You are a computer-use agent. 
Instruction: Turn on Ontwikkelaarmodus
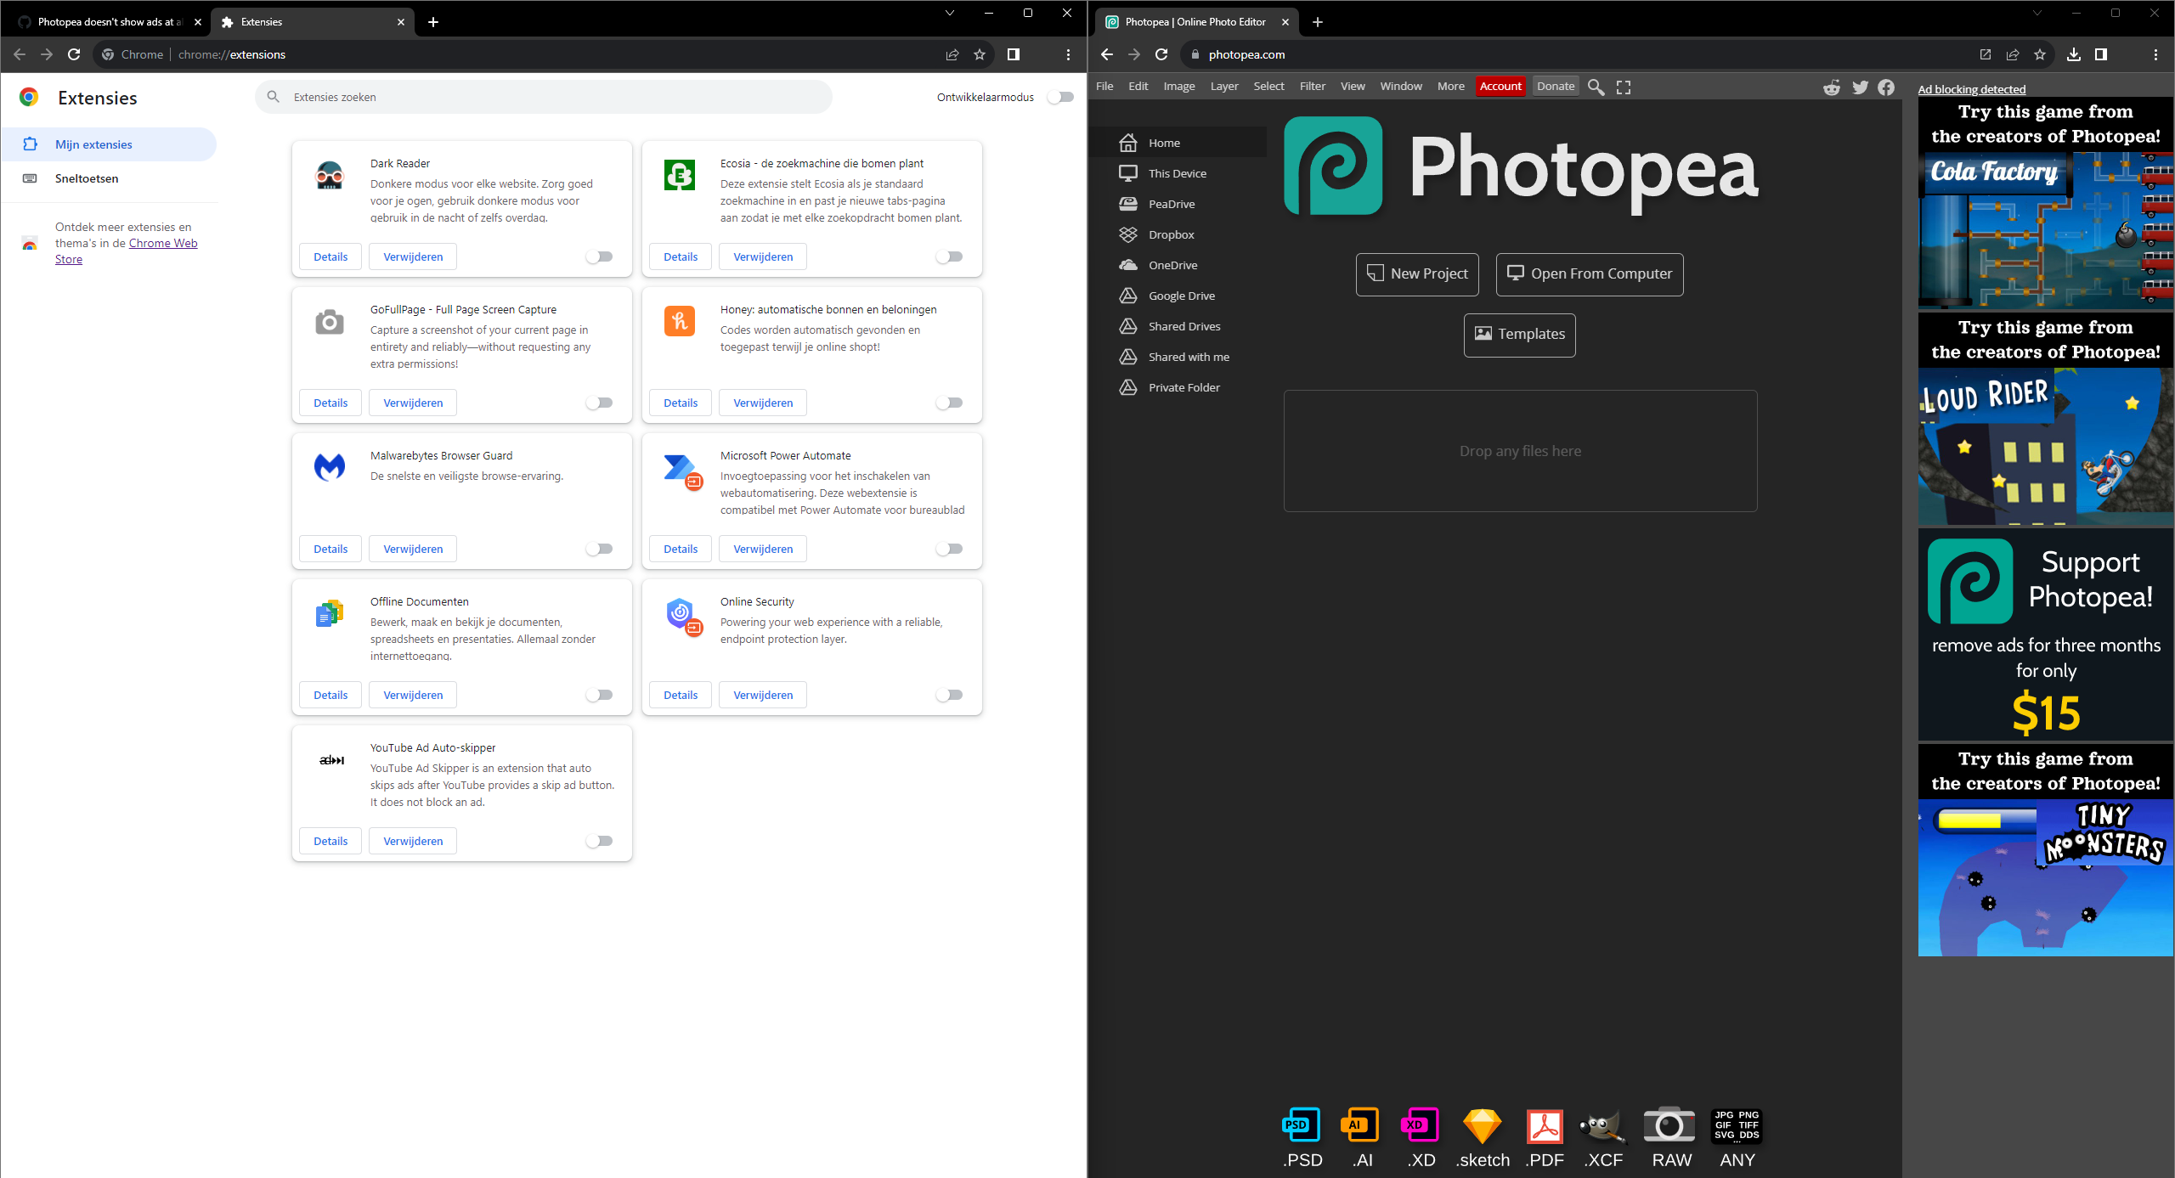point(1059,97)
